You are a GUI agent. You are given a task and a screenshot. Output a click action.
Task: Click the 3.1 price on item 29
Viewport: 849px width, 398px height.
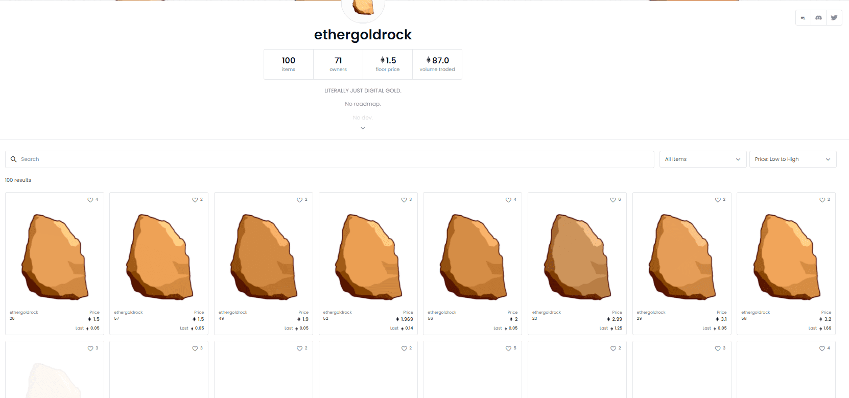(x=721, y=319)
